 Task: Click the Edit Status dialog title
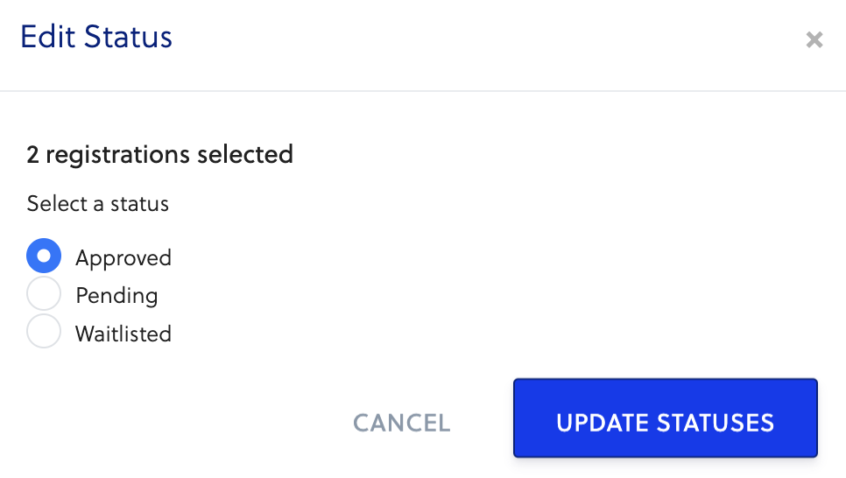tap(96, 38)
